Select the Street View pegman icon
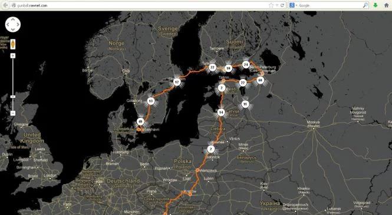Screen dimensions: 392x215 [x=13, y=44]
